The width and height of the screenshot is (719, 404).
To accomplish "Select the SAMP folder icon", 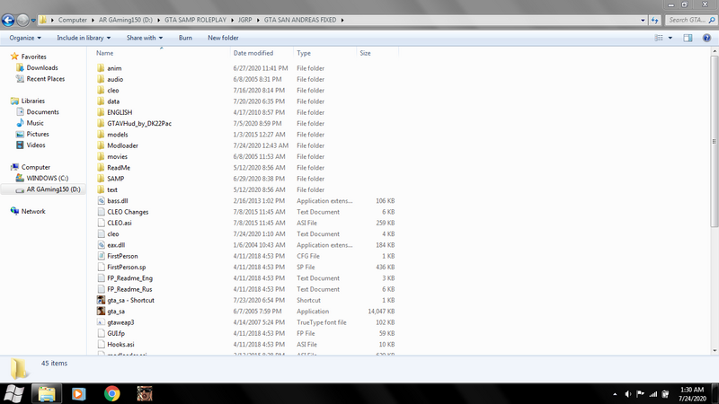I will coord(101,179).
